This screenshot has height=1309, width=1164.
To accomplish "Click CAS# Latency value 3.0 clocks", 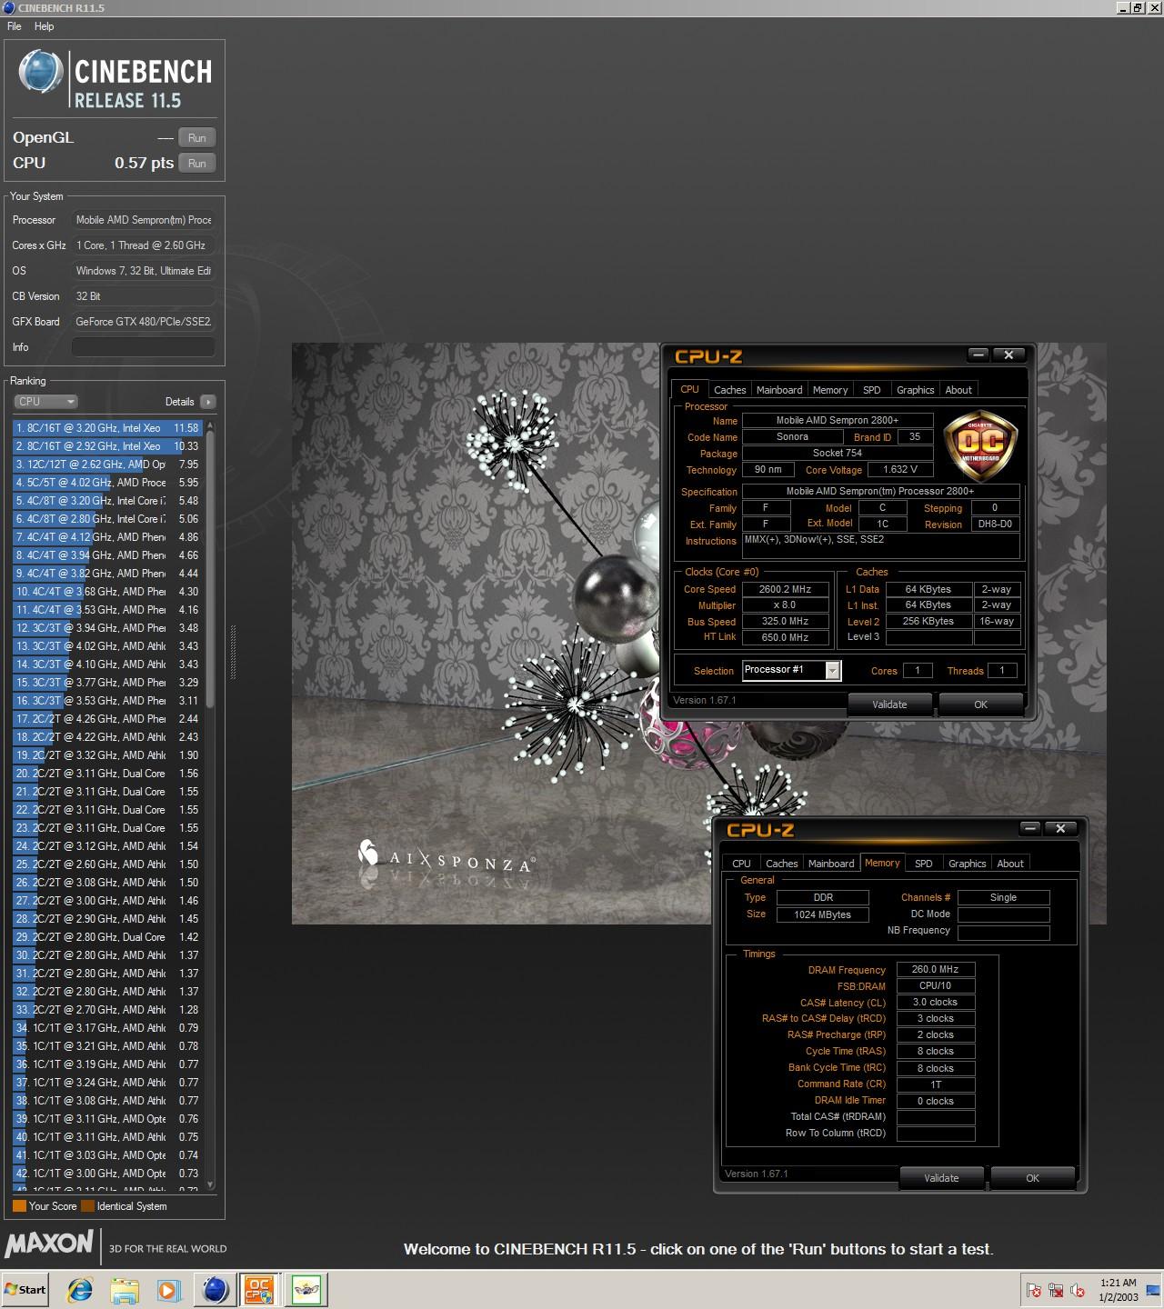I will coord(936,1002).
